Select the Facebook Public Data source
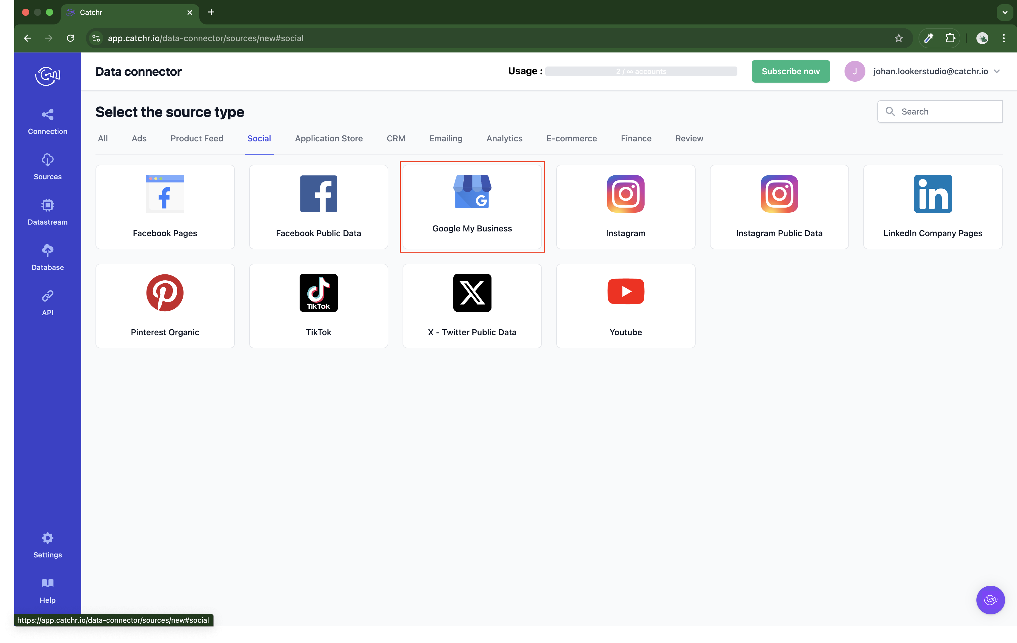Image resolution: width=1017 pixels, height=643 pixels. (x=318, y=207)
